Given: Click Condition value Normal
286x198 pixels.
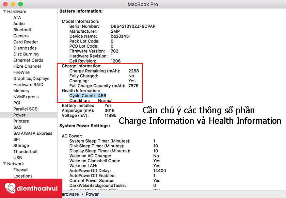Looking at the screenshot, I should coord(105,101).
